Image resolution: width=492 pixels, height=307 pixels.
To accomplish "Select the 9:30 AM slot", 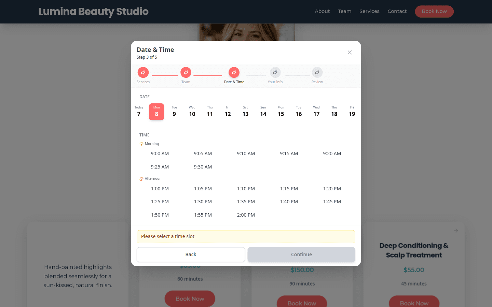I will [203, 167].
